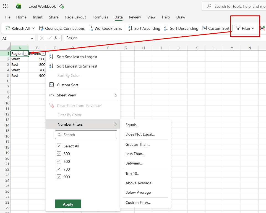This screenshot has width=266, height=213.
Task: Open the Region column filter dropdown
Action: pyautogui.click(x=26, y=53)
